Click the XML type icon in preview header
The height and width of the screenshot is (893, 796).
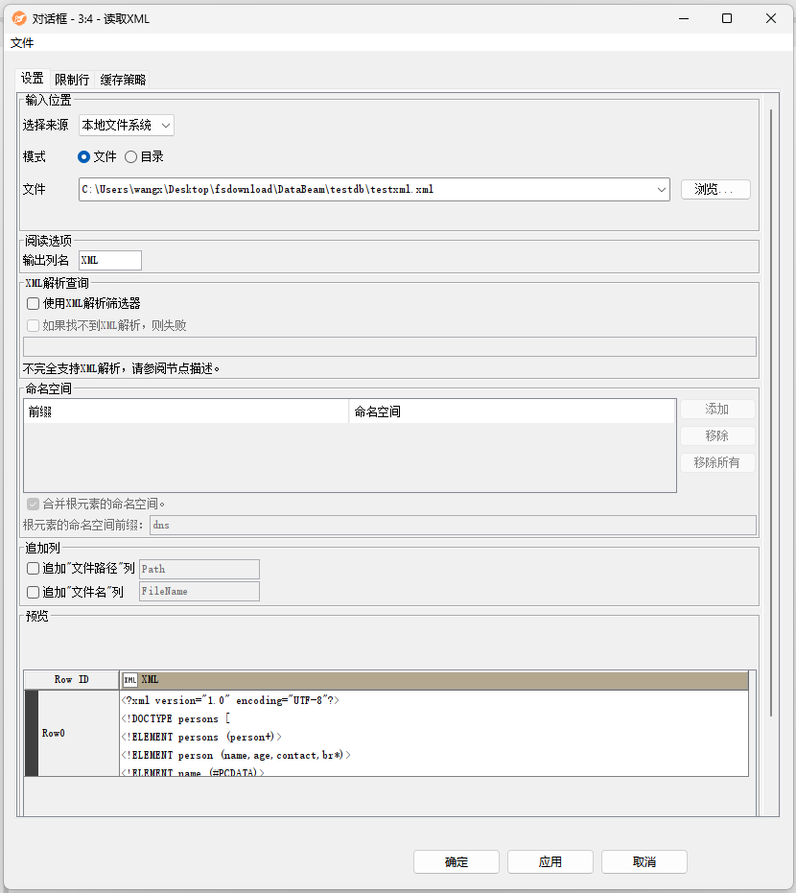(129, 680)
